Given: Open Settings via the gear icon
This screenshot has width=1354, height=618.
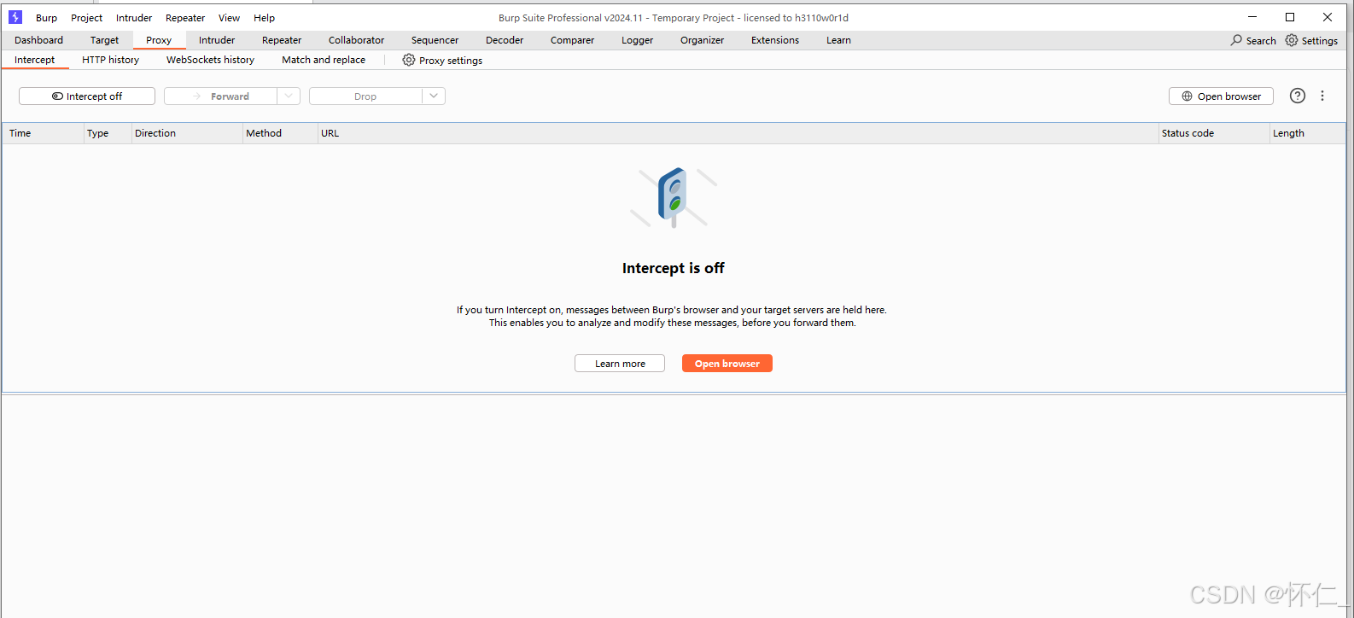Looking at the screenshot, I should [x=1292, y=40].
